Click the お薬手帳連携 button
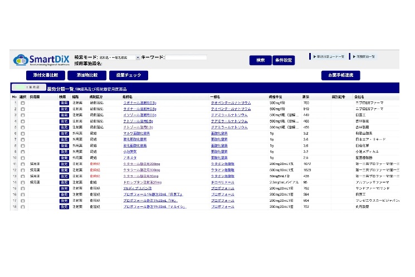The width and height of the screenshot is (415, 277). tap(340, 75)
